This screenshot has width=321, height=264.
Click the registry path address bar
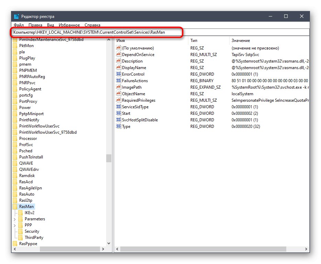click(x=160, y=32)
